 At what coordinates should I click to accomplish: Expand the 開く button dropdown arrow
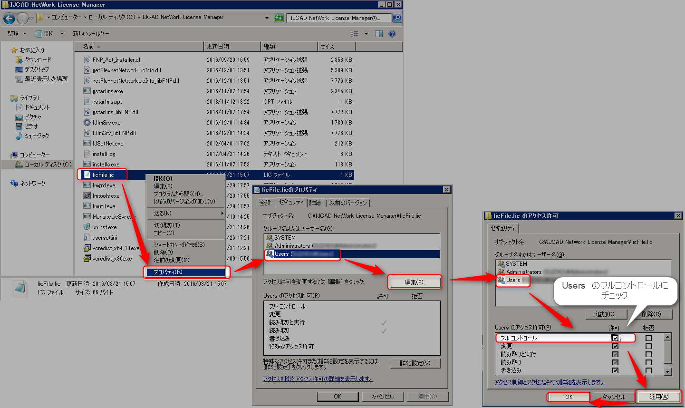62,34
